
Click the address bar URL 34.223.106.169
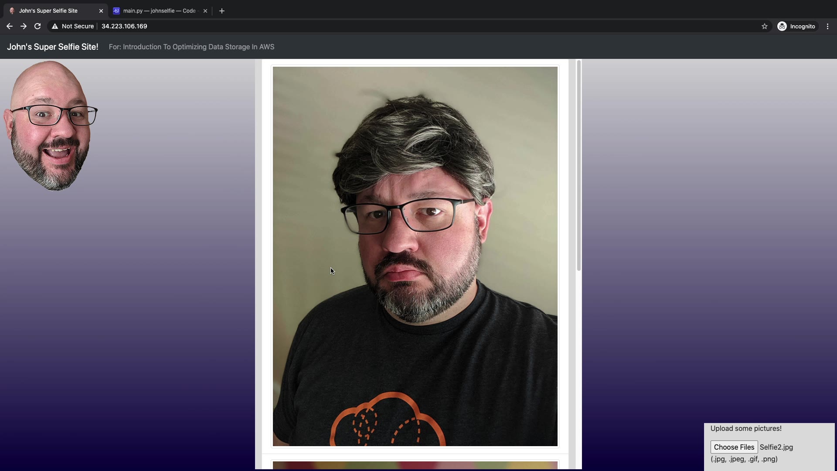[124, 26]
